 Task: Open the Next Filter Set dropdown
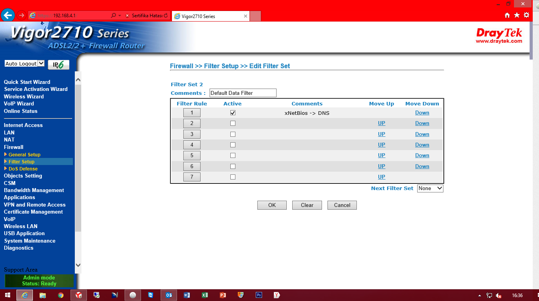click(430, 189)
